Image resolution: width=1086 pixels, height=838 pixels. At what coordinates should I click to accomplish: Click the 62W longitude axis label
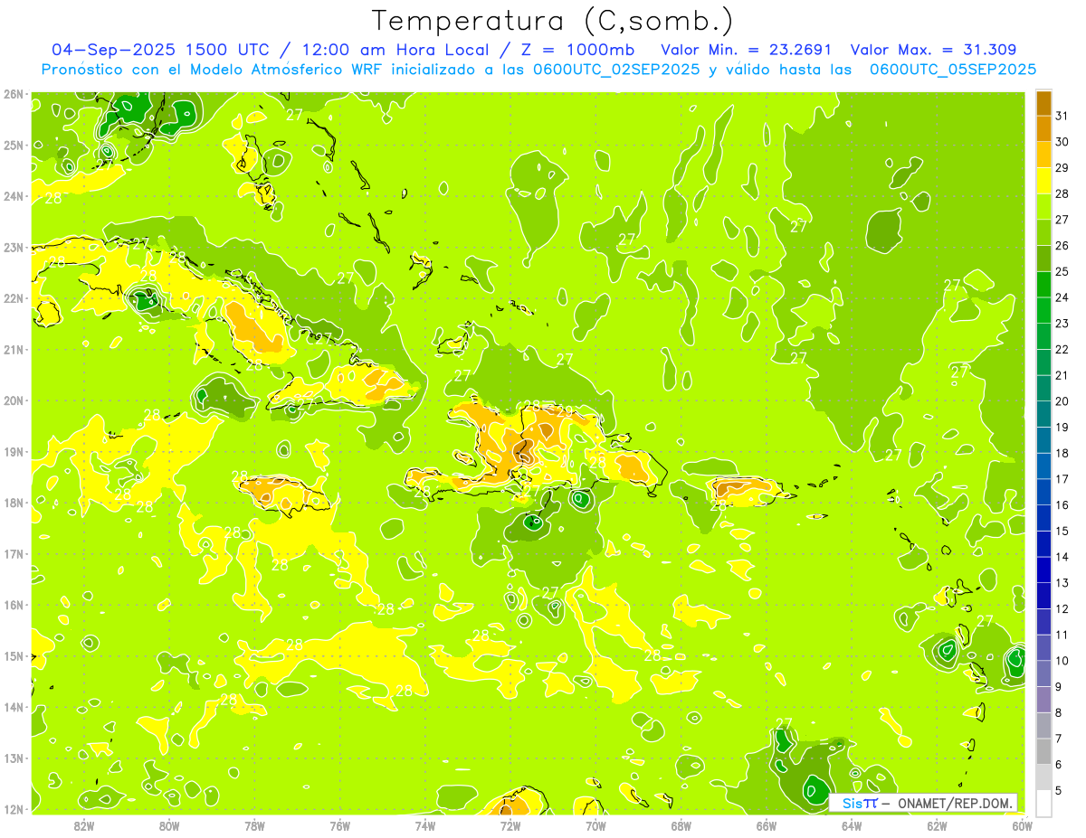937,825
